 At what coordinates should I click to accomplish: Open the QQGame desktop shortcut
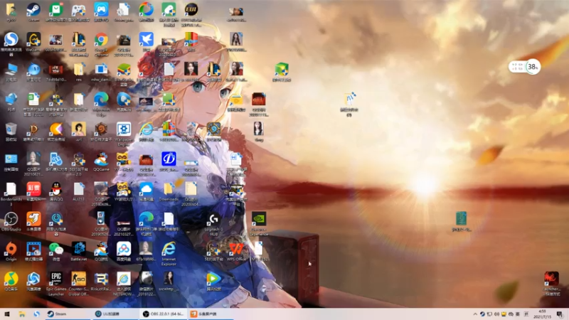[x=101, y=162]
